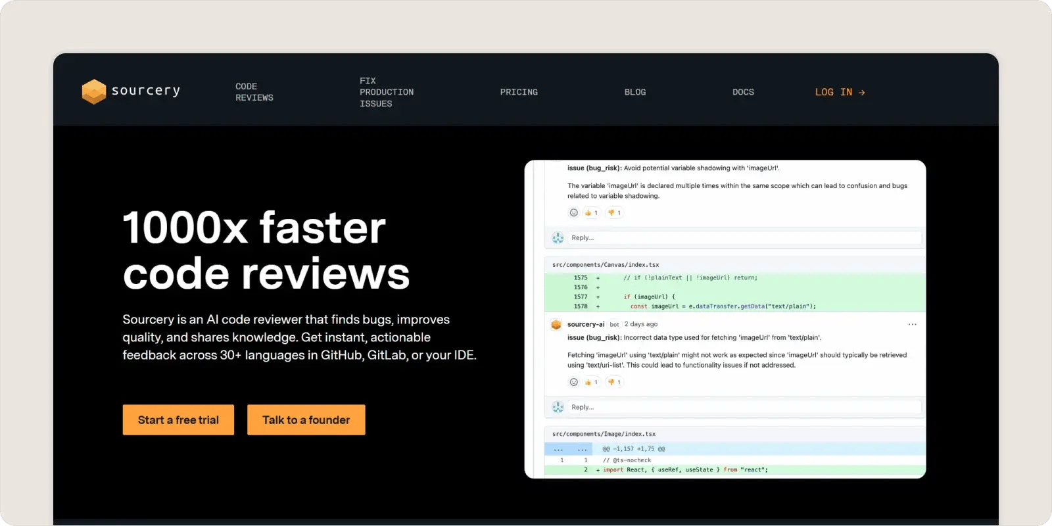Click thumbs up under data type comment
1052x526 pixels.
(x=591, y=382)
